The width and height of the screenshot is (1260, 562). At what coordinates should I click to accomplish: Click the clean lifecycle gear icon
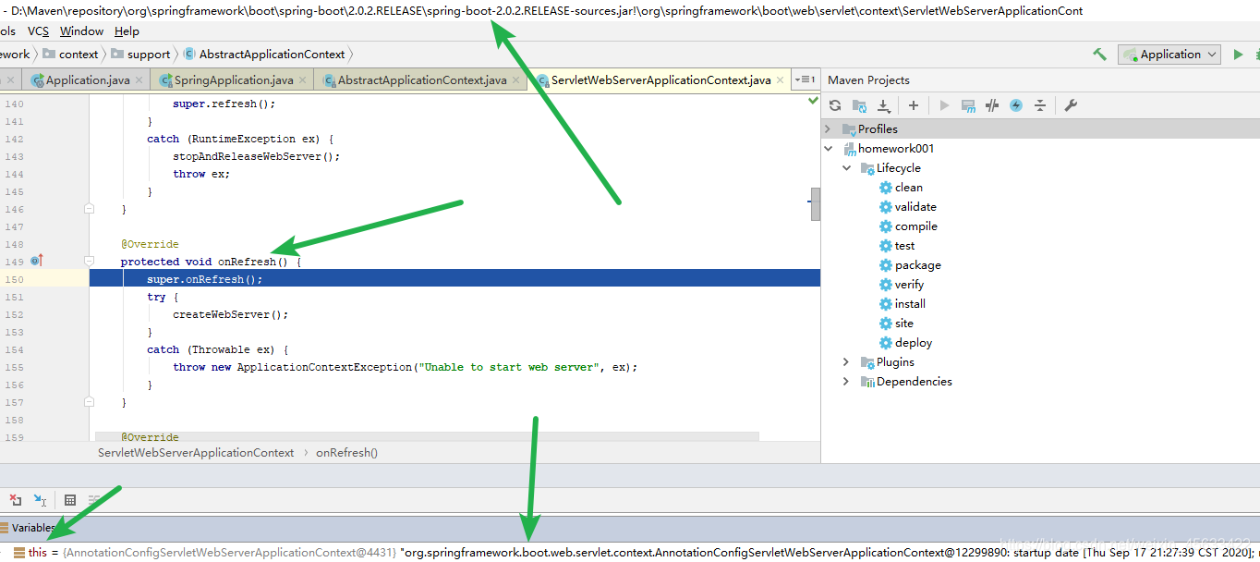885,188
